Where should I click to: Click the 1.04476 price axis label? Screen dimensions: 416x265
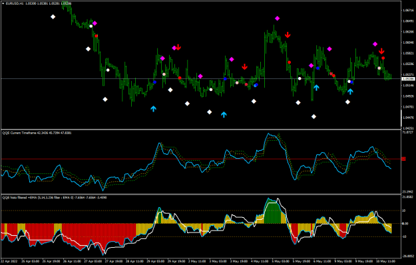[x=408, y=118]
